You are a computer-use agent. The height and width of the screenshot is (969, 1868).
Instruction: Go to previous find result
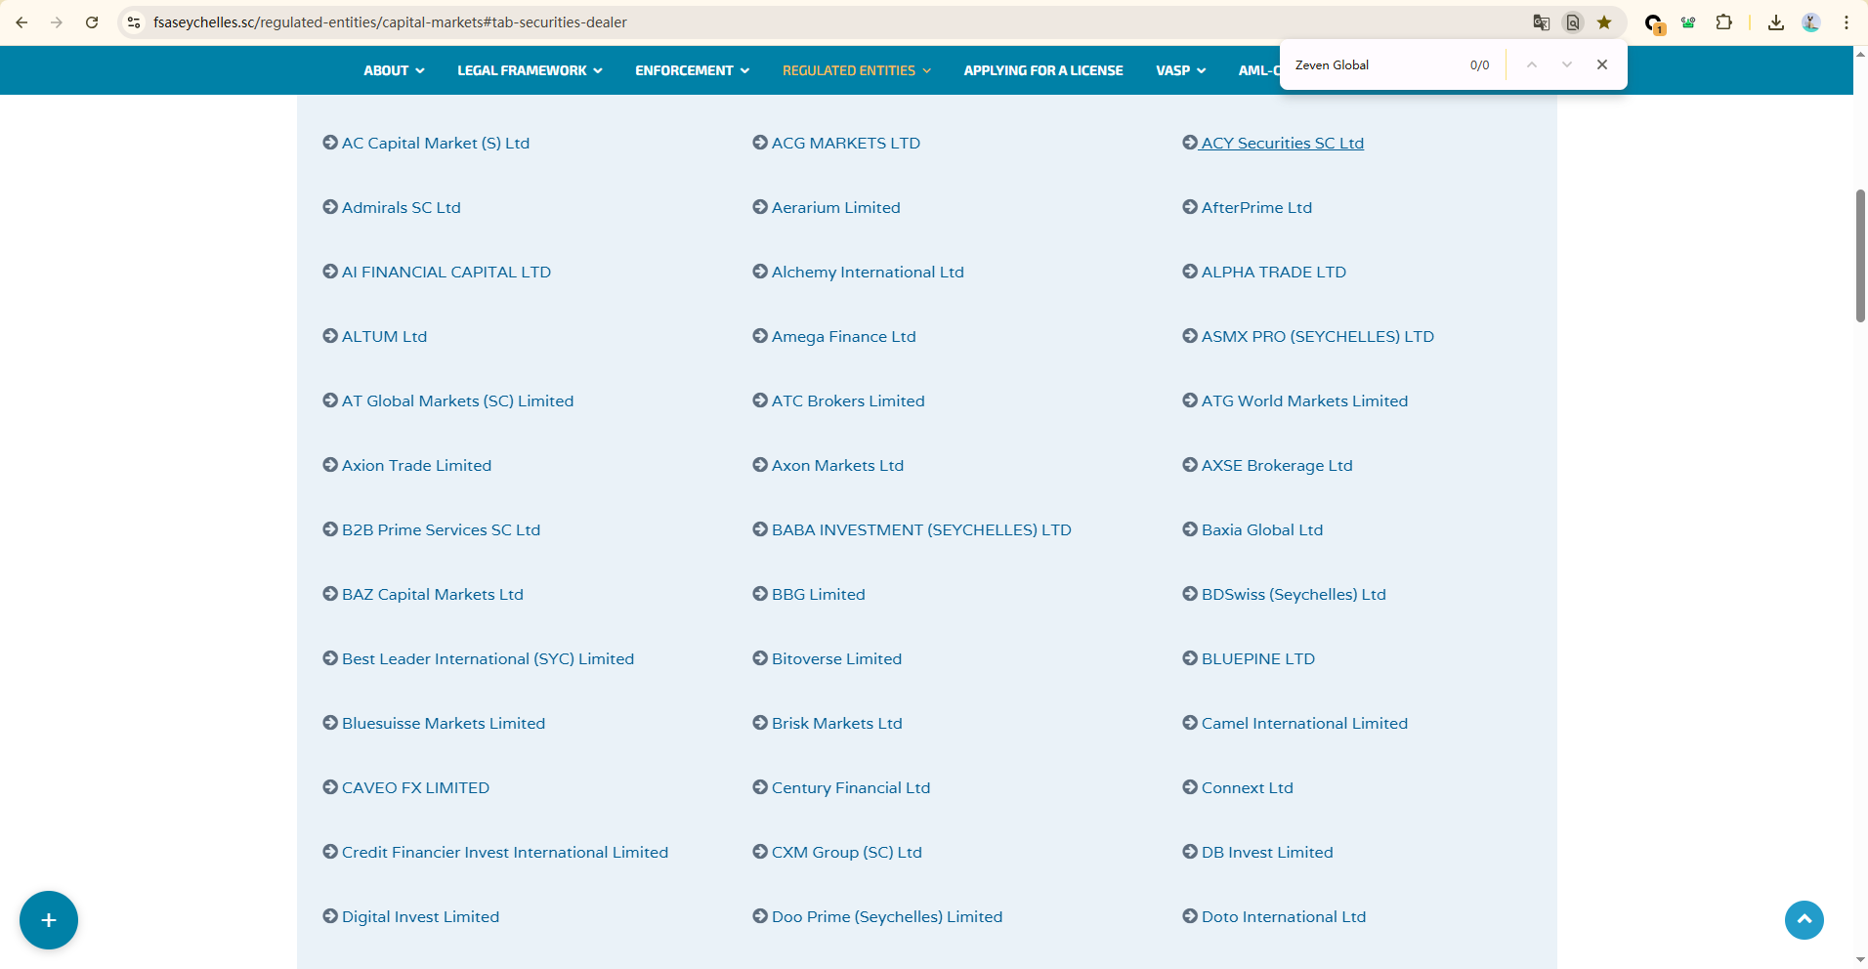click(1532, 64)
